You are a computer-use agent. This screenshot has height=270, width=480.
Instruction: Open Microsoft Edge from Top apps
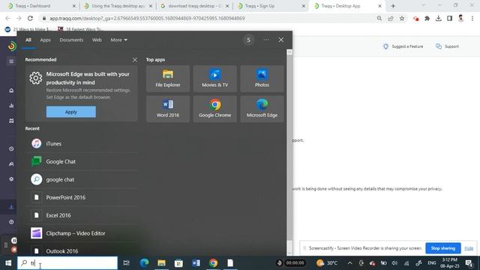click(262, 109)
